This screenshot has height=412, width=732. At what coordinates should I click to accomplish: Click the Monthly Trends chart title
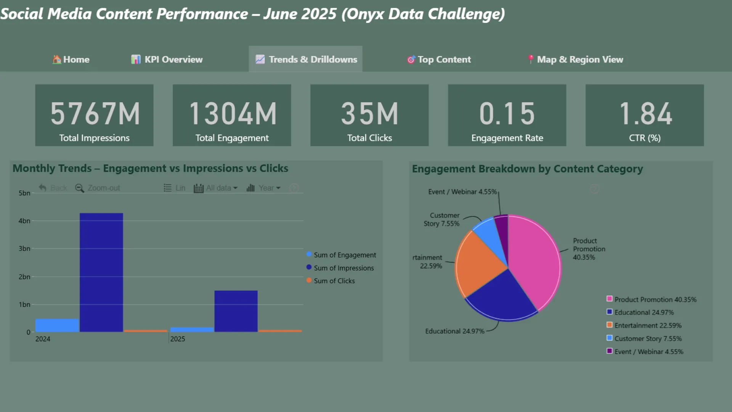point(150,168)
